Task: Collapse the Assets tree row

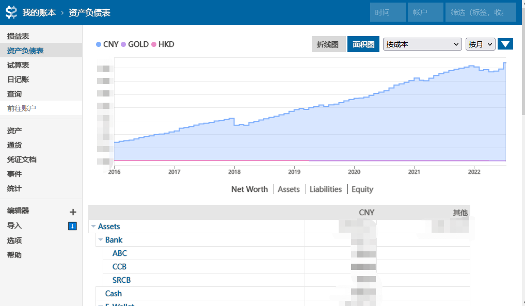Action: (93, 227)
